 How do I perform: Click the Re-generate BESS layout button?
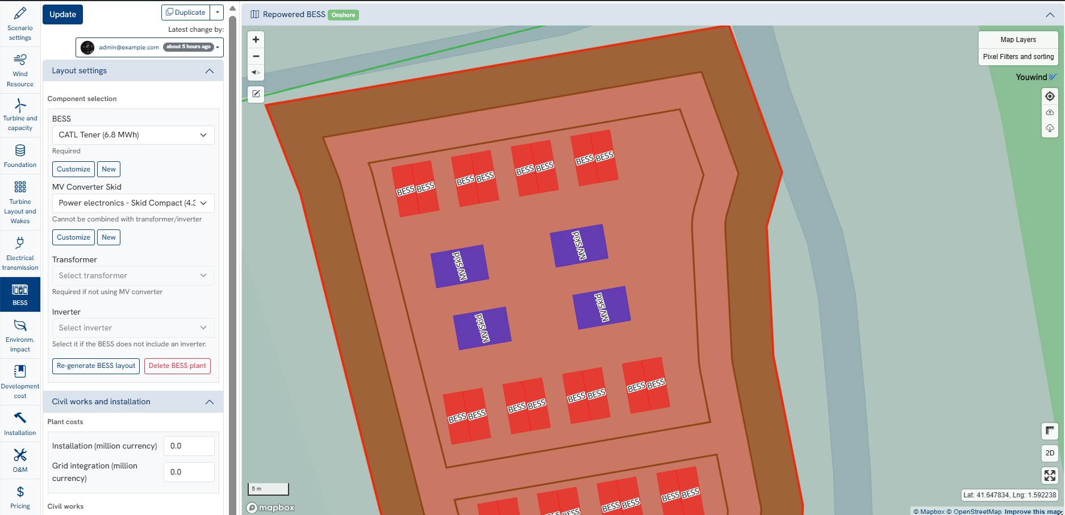96,366
